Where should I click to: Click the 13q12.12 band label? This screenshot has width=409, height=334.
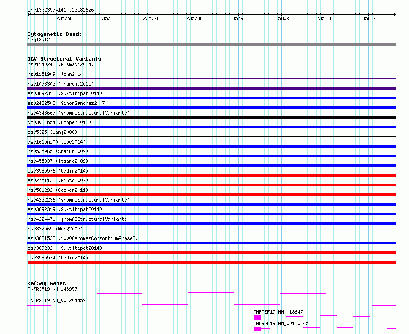(39, 40)
